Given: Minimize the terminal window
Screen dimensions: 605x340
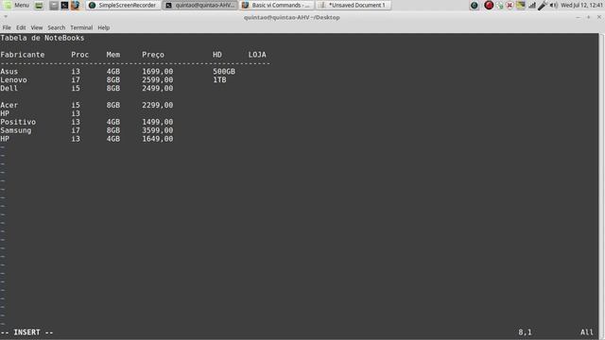Looking at the screenshot, I should click(578, 17).
